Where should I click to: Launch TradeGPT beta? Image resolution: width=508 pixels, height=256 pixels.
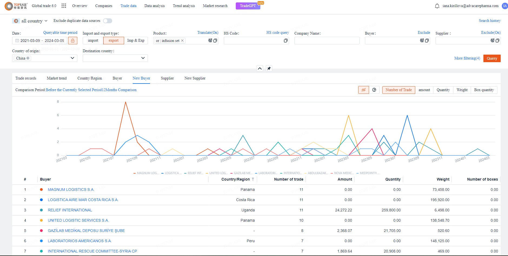click(x=248, y=6)
